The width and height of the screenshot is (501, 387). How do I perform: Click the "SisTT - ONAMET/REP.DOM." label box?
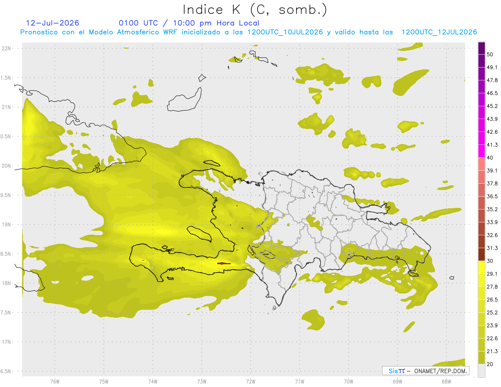[426, 371]
